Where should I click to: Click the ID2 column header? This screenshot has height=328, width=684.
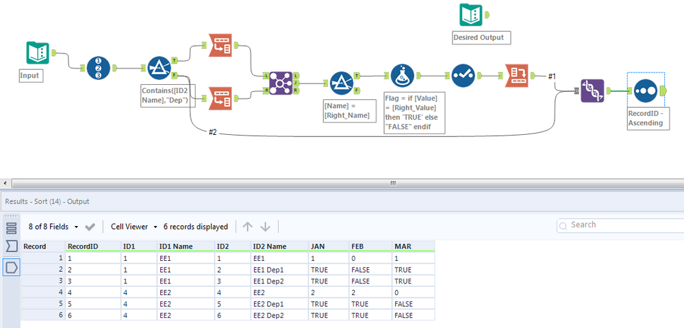tap(233, 247)
